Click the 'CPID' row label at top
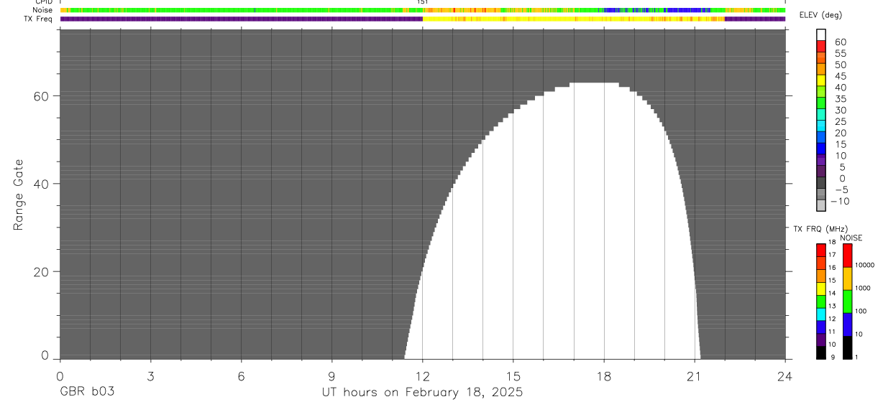The image size is (883, 407). click(43, 2)
